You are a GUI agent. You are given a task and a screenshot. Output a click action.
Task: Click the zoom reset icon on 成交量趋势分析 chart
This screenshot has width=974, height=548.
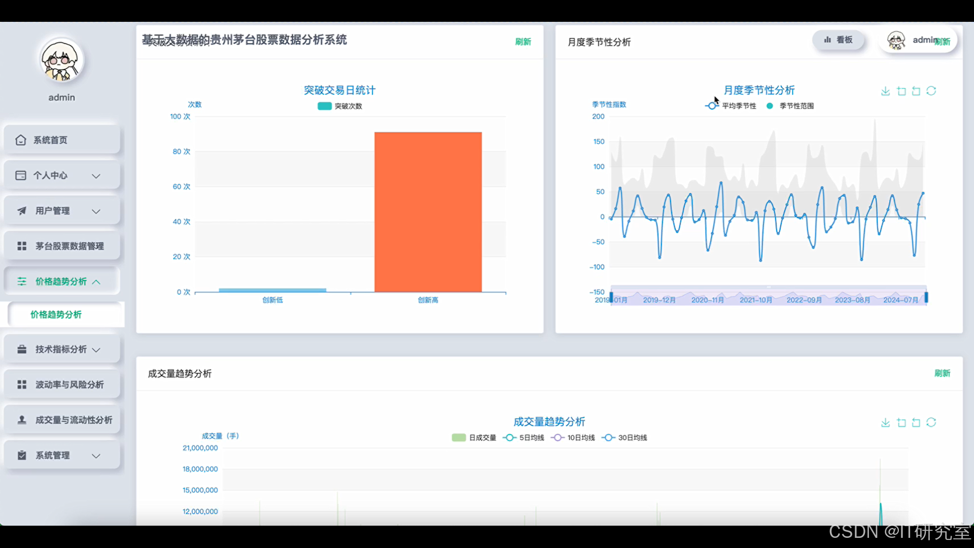[916, 422]
